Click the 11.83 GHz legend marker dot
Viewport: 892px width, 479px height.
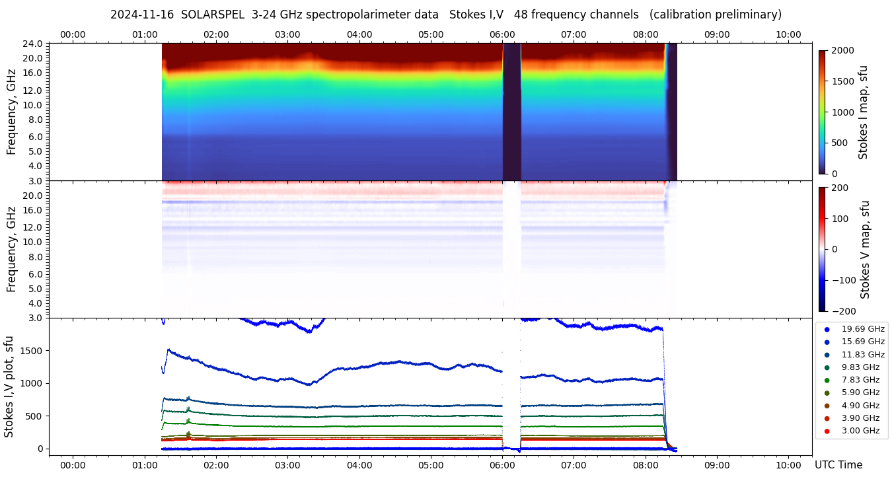point(827,355)
